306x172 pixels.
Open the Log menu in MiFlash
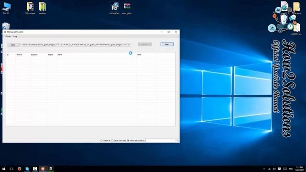[15, 36]
